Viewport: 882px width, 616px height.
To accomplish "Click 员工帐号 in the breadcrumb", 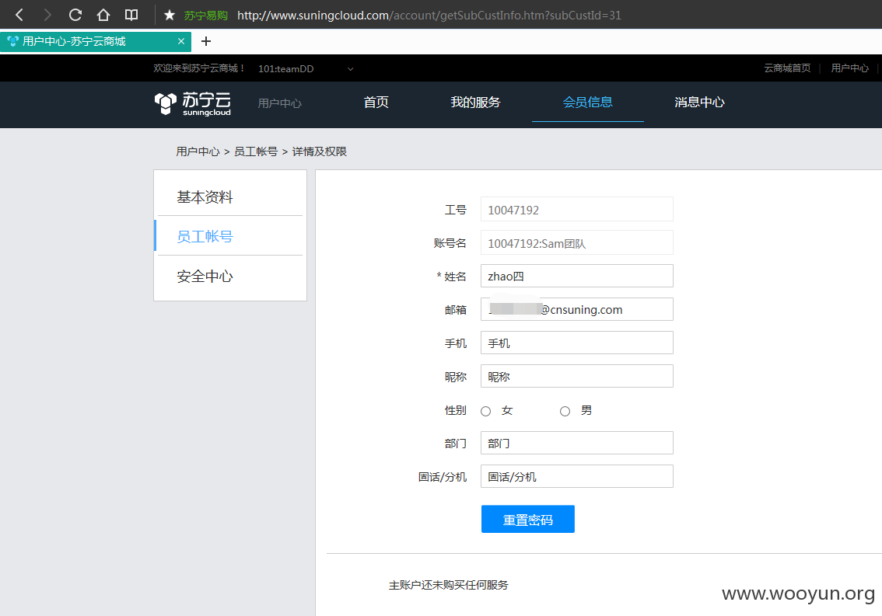I will pos(256,151).
